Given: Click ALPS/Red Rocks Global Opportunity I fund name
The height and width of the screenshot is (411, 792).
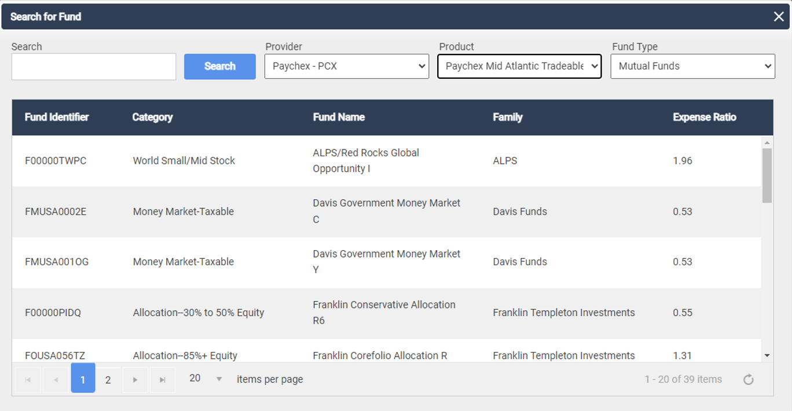Looking at the screenshot, I should [x=366, y=161].
